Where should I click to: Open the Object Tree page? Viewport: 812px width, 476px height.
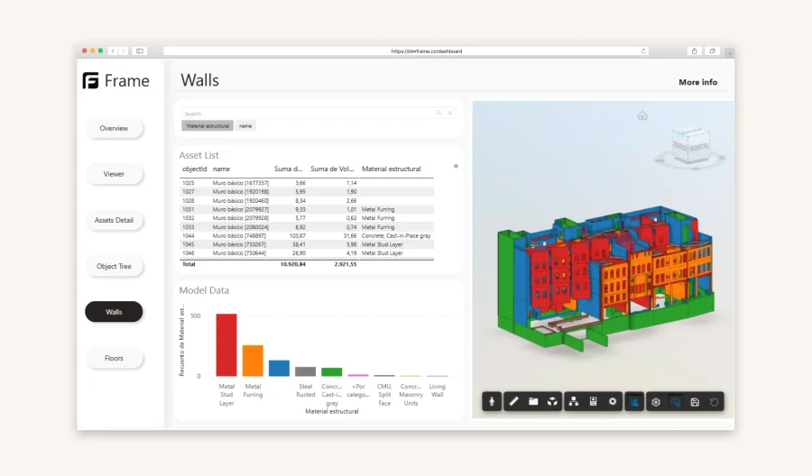click(114, 266)
